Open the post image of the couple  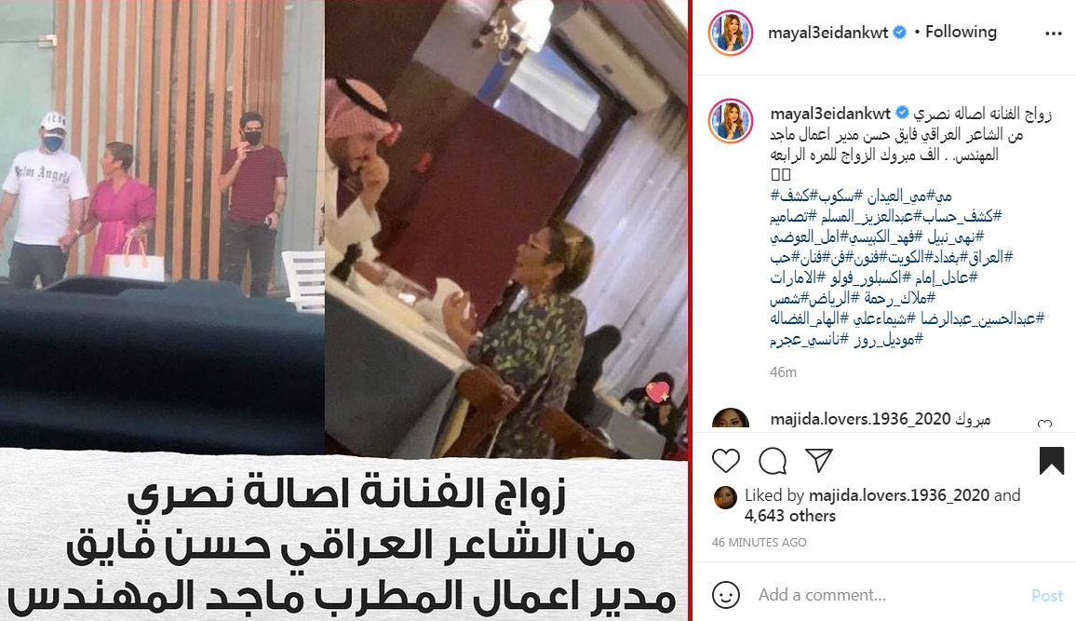pyautogui.click(x=343, y=310)
